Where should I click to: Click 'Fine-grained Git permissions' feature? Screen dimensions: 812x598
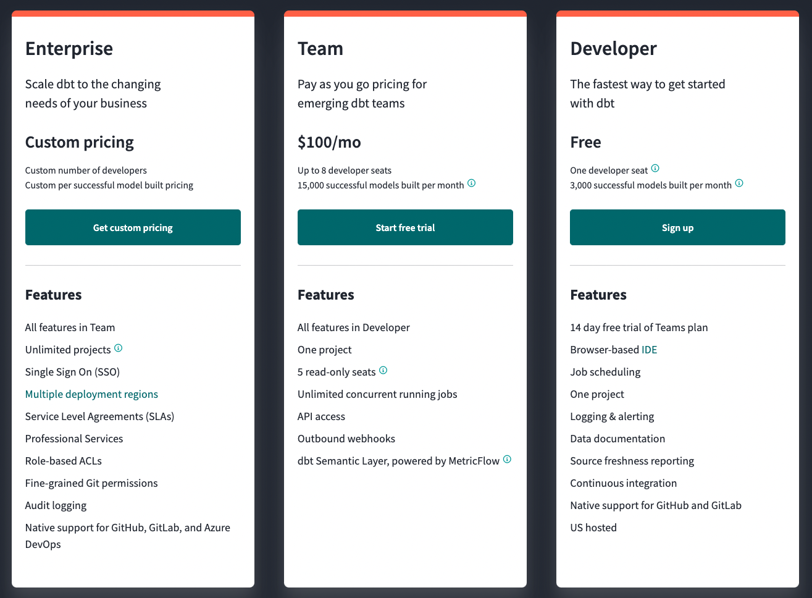(91, 483)
